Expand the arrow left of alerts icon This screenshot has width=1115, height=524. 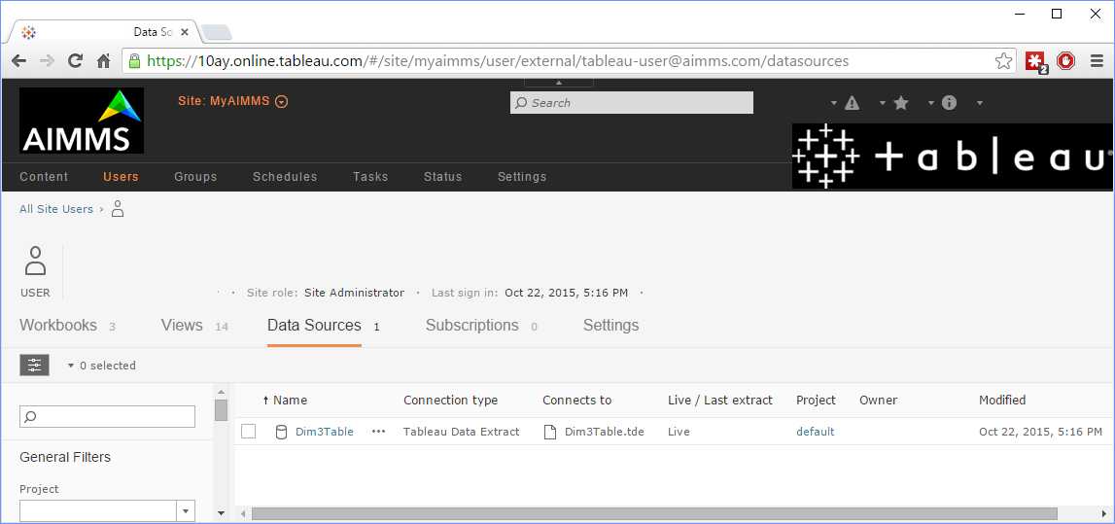(x=834, y=104)
